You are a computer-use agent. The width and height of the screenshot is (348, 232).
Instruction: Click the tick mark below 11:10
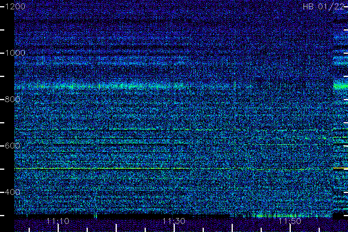[58, 228]
